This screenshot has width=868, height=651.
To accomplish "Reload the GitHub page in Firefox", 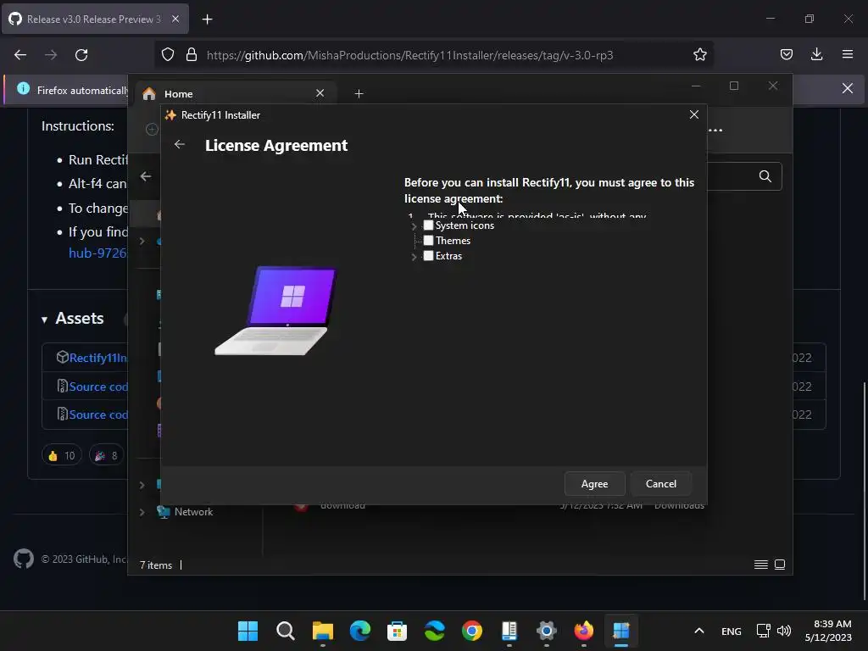I will pos(81,55).
